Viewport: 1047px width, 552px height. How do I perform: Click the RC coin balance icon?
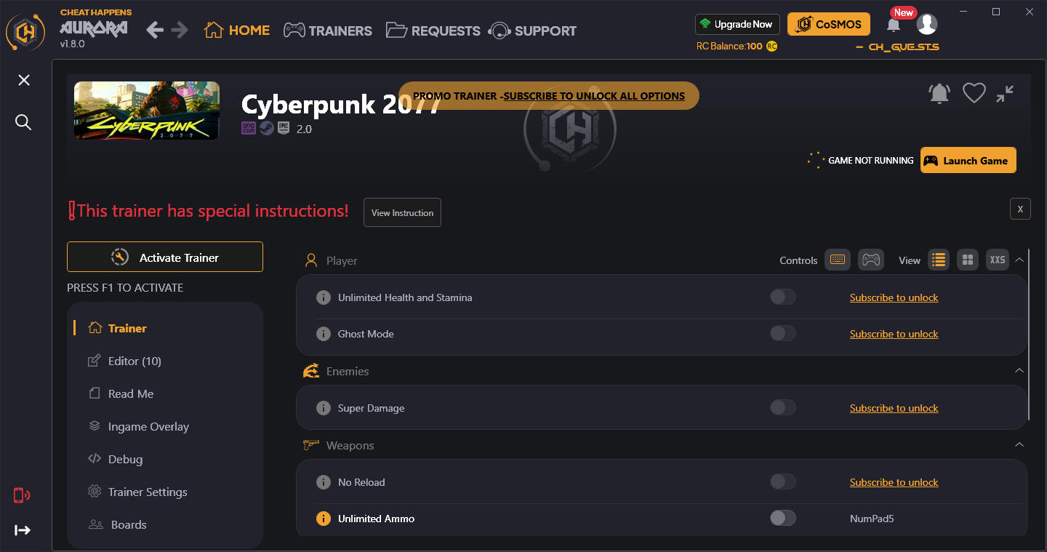(771, 46)
